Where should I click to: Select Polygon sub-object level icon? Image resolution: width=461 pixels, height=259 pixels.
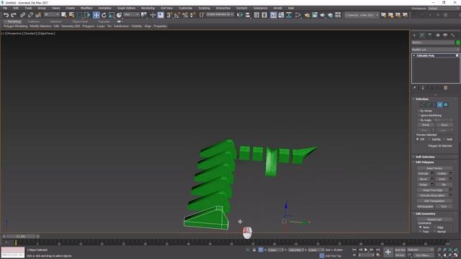(440, 104)
